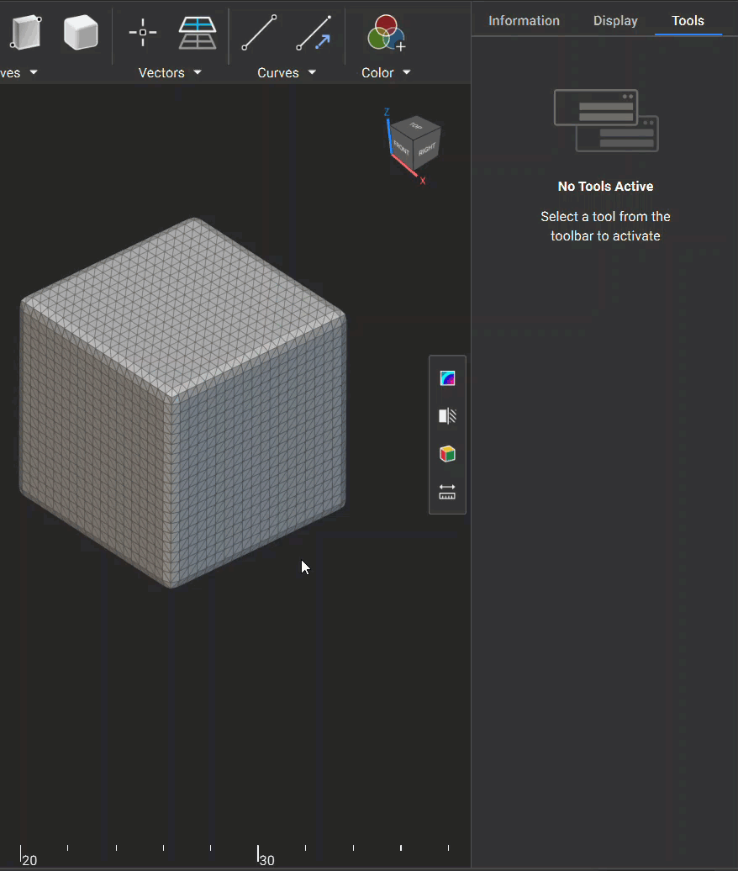Click the overlapping color circles icon

[387, 33]
